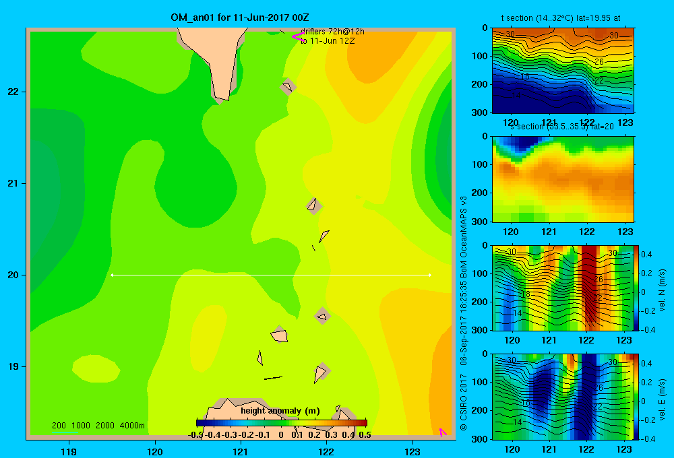Click the title 'OM_an01 for 11-Jun-2017 00Z'
Image resolution: width=674 pixels, height=458 pixels.
(239, 18)
